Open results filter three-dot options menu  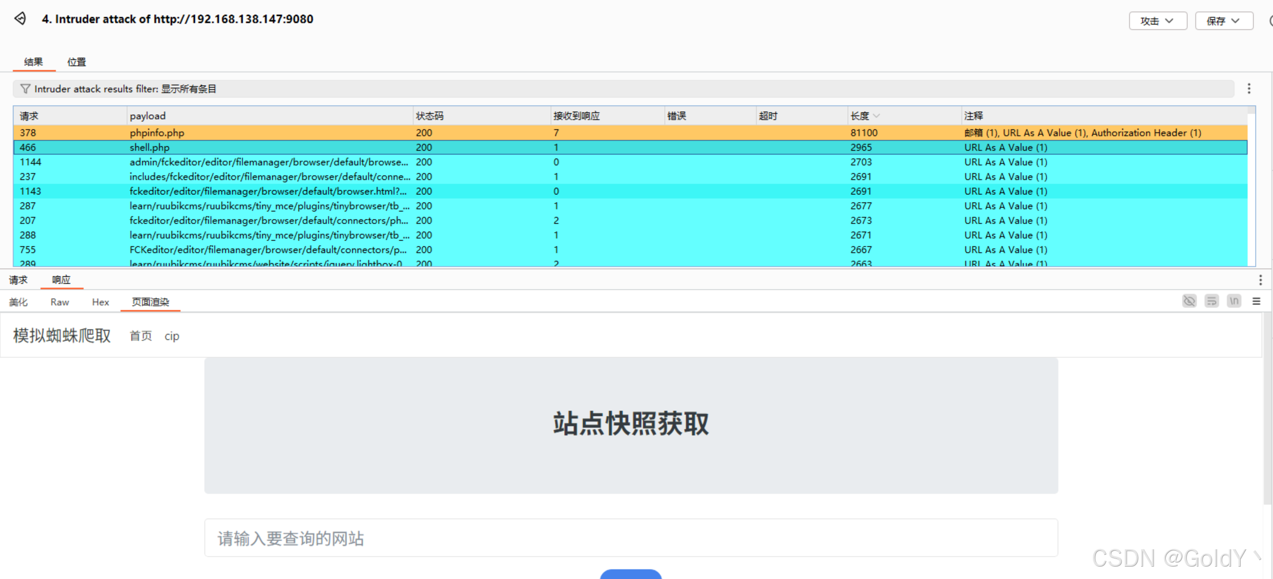coord(1249,89)
